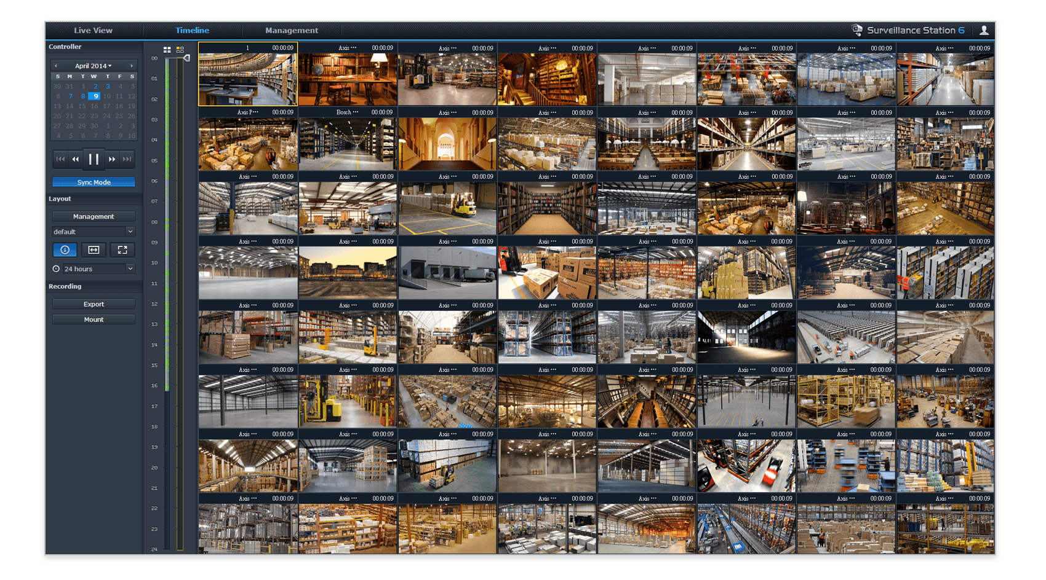This screenshot has width=1046, height=580.
Task: Skip to previous recording icon
Action: 60,159
